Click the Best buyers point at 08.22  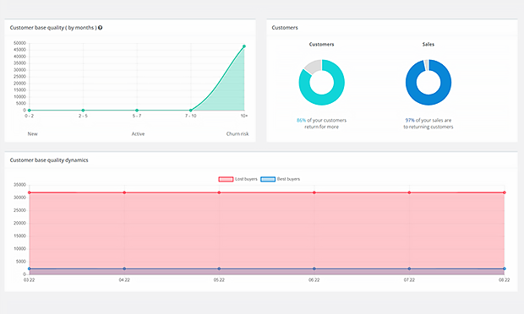click(505, 268)
